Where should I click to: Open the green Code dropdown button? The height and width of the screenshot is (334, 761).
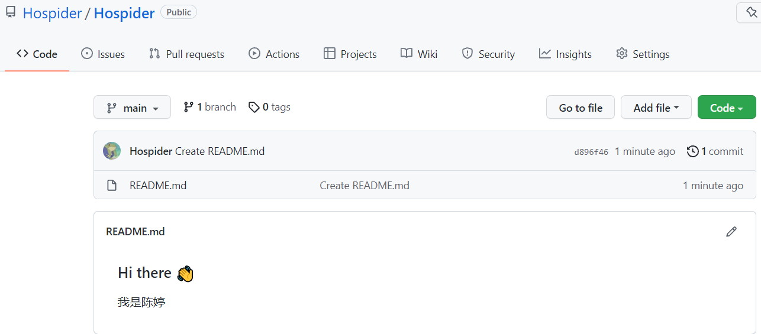tap(727, 108)
